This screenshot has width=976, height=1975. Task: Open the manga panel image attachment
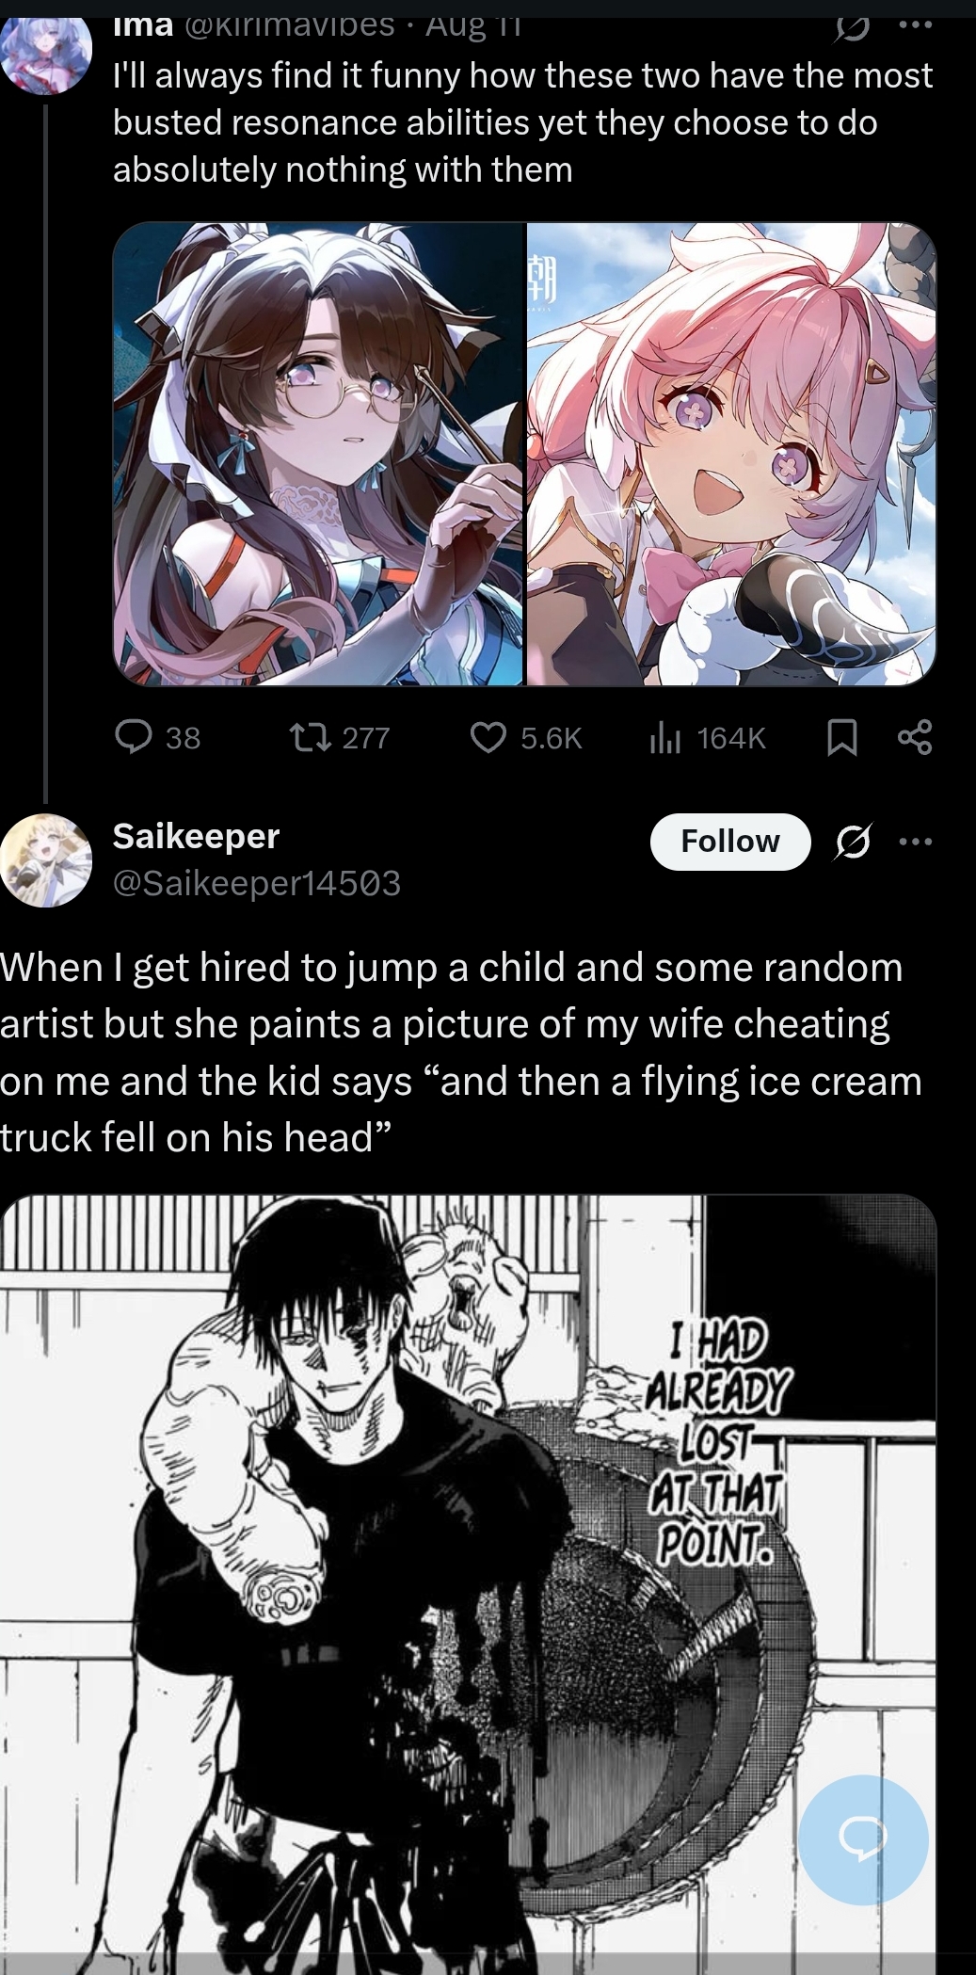point(469,1583)
